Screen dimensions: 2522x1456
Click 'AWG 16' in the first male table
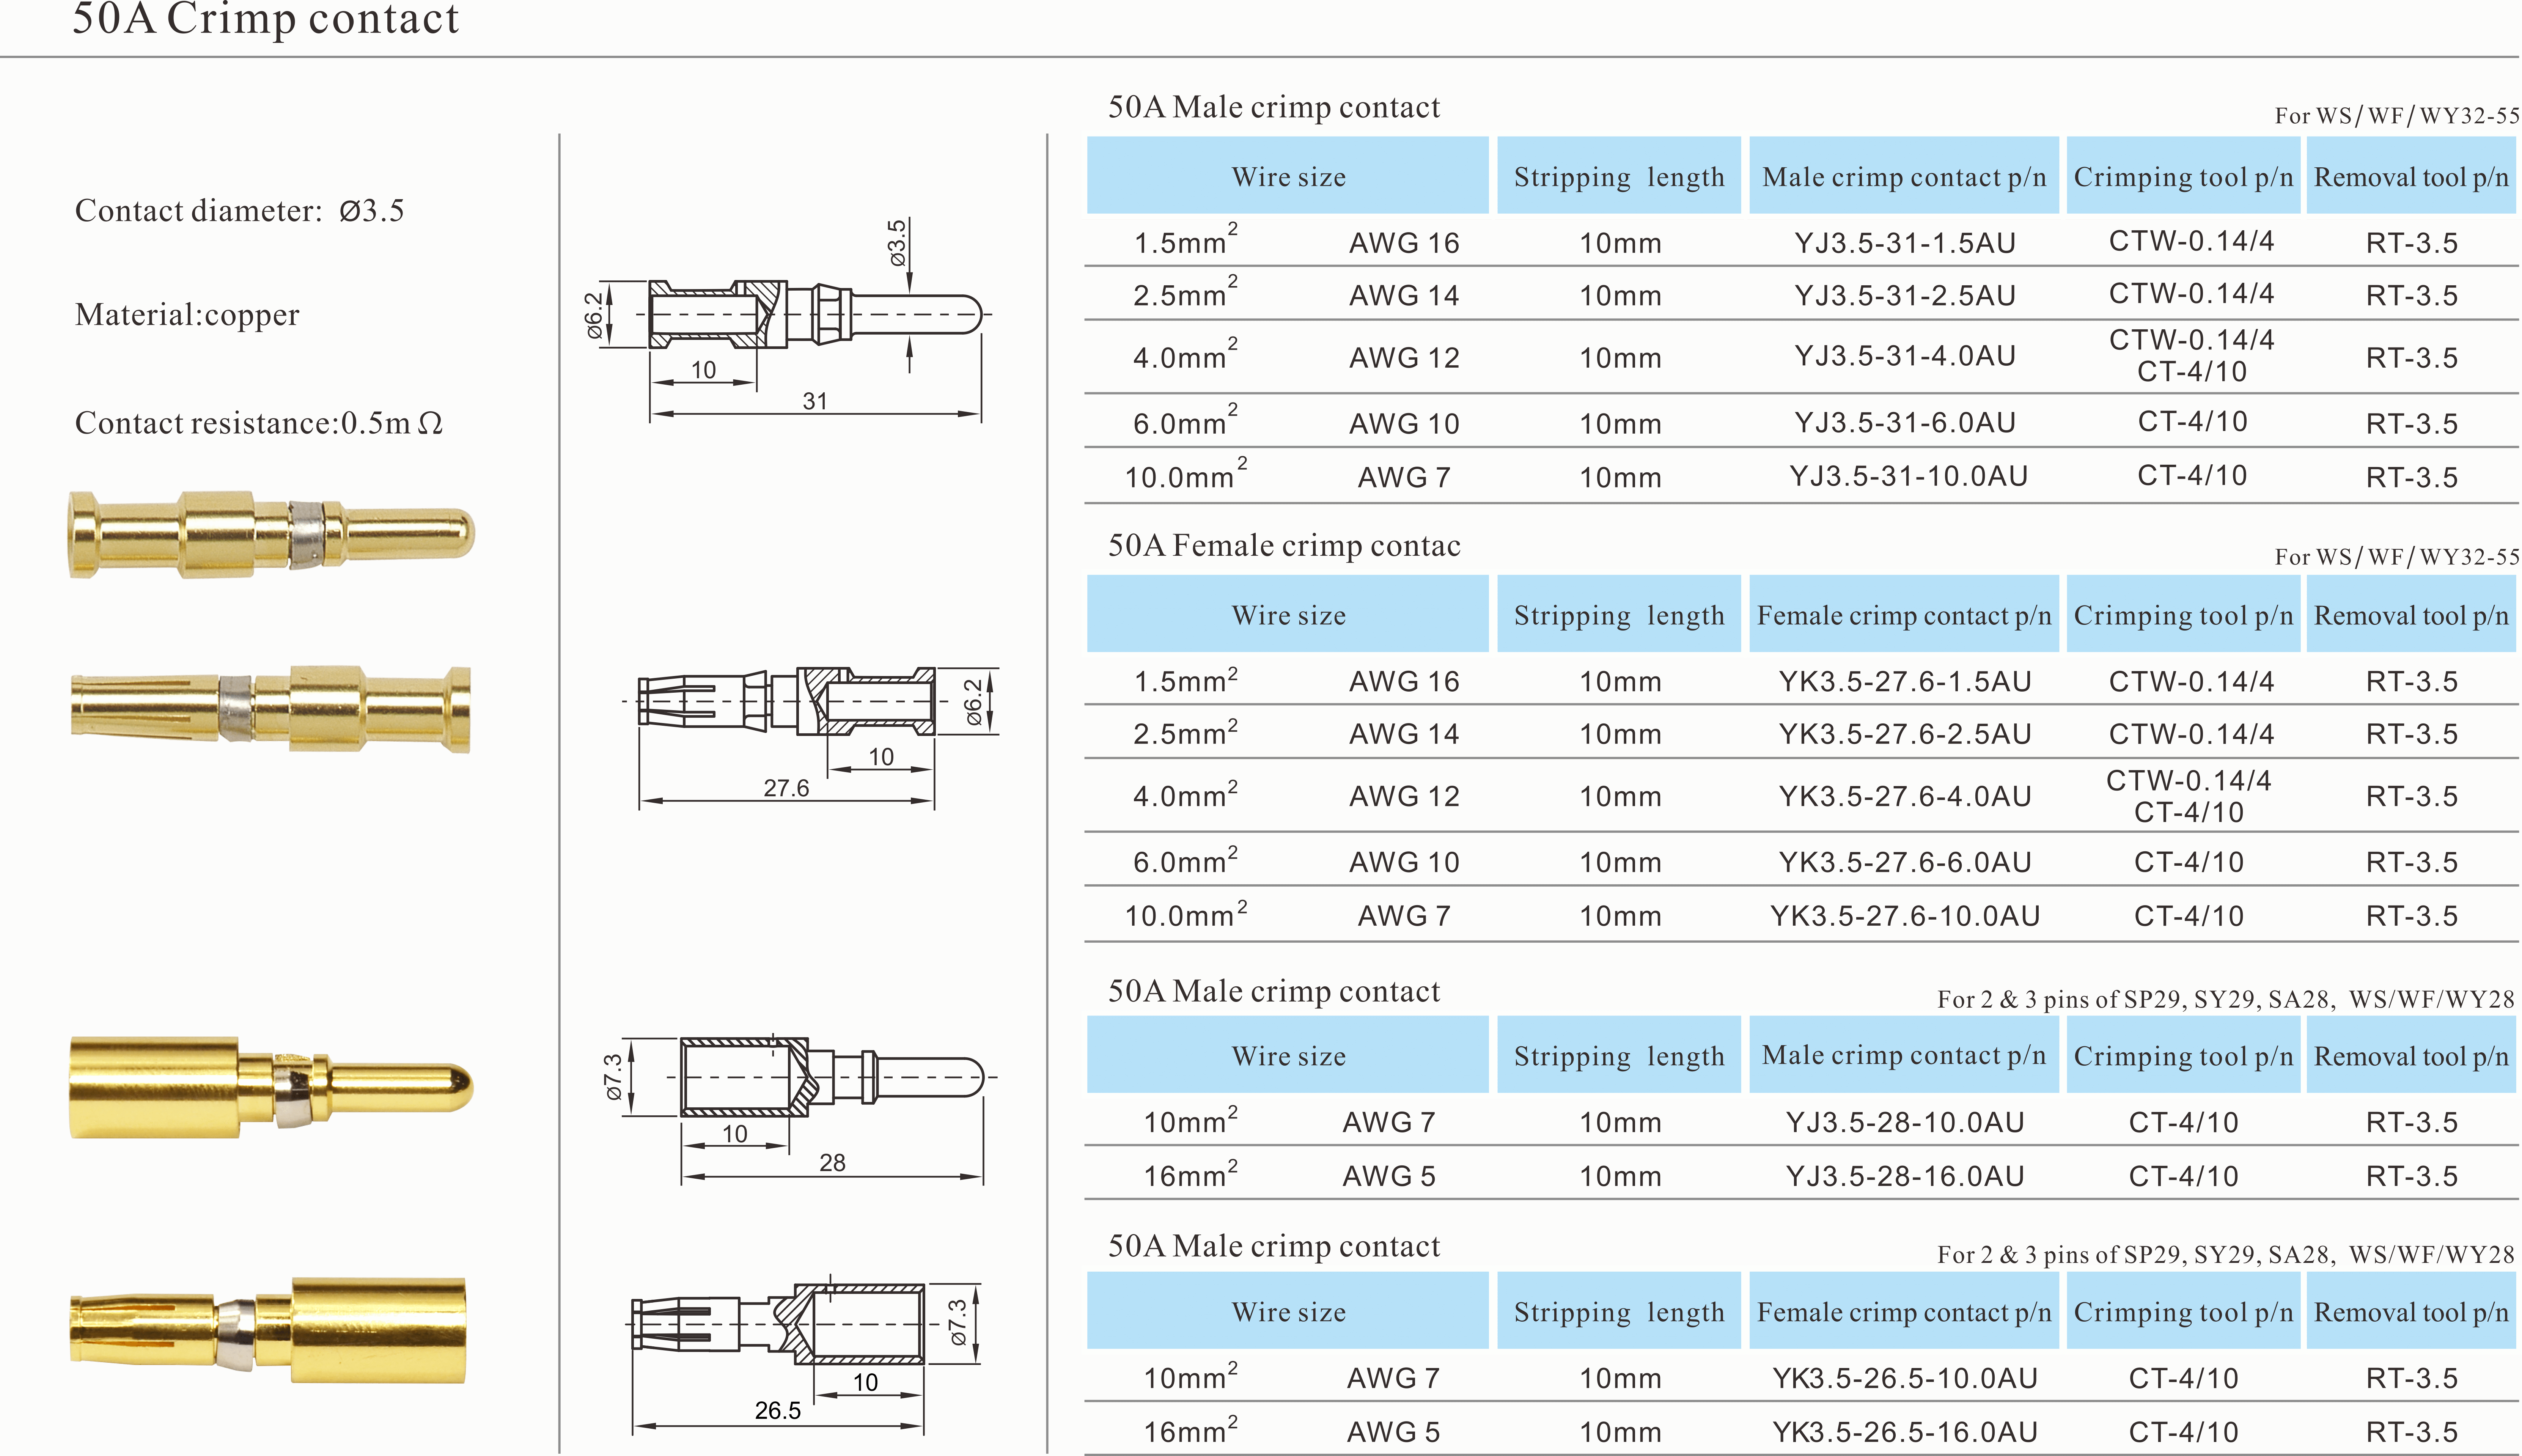(x=1404, y=243)
